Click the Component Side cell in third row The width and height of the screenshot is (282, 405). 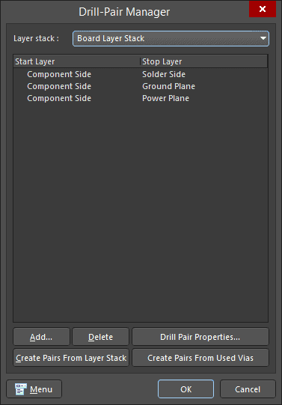[59, 98]
